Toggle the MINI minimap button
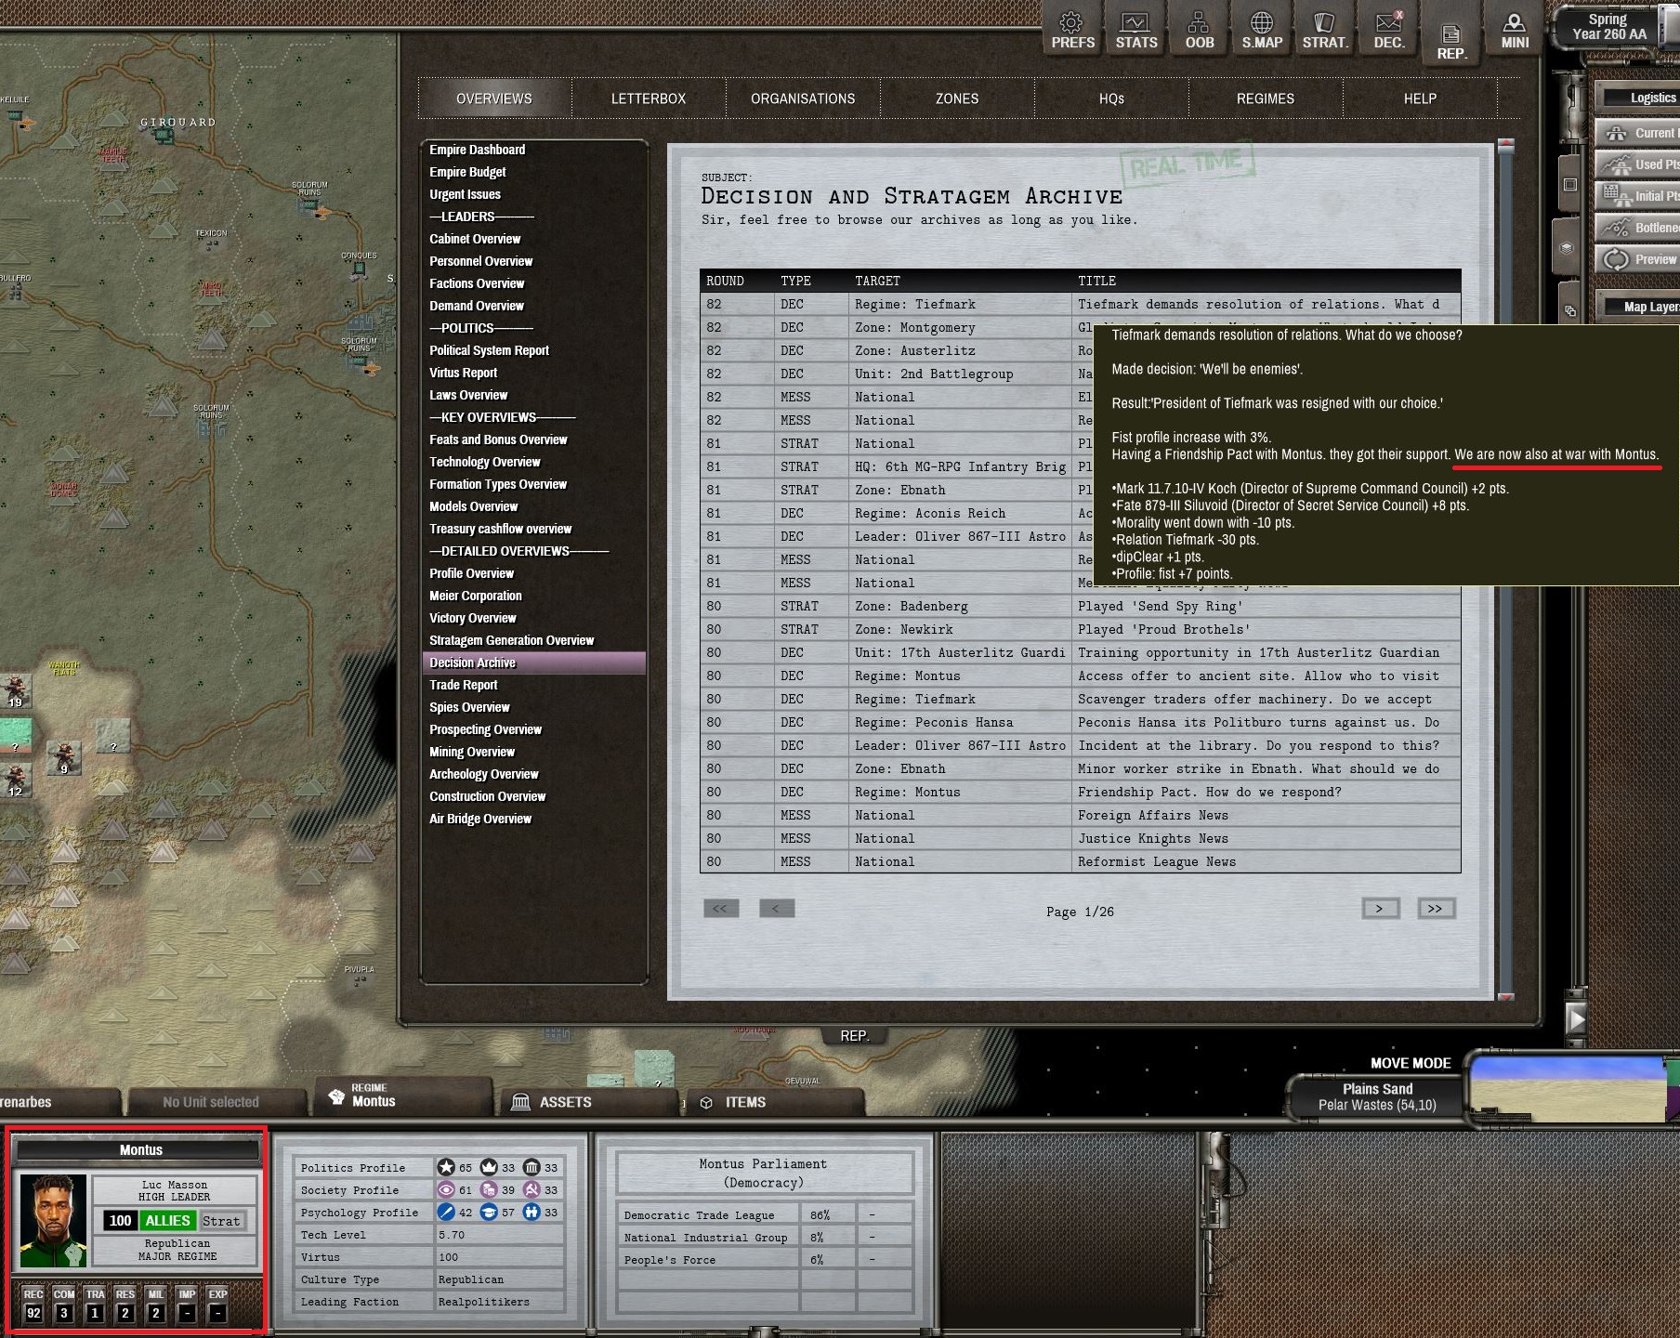 [1515, 31]
